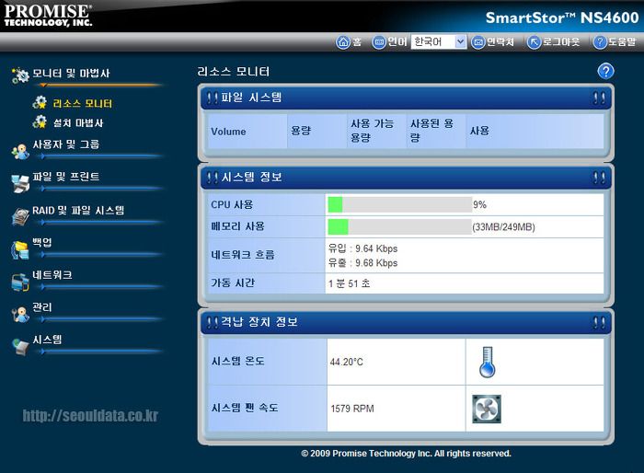Viewport: 644px width, 473px height.
Task: Click the page help icon beside 리소스 모니터
Action: click(605, 71)
